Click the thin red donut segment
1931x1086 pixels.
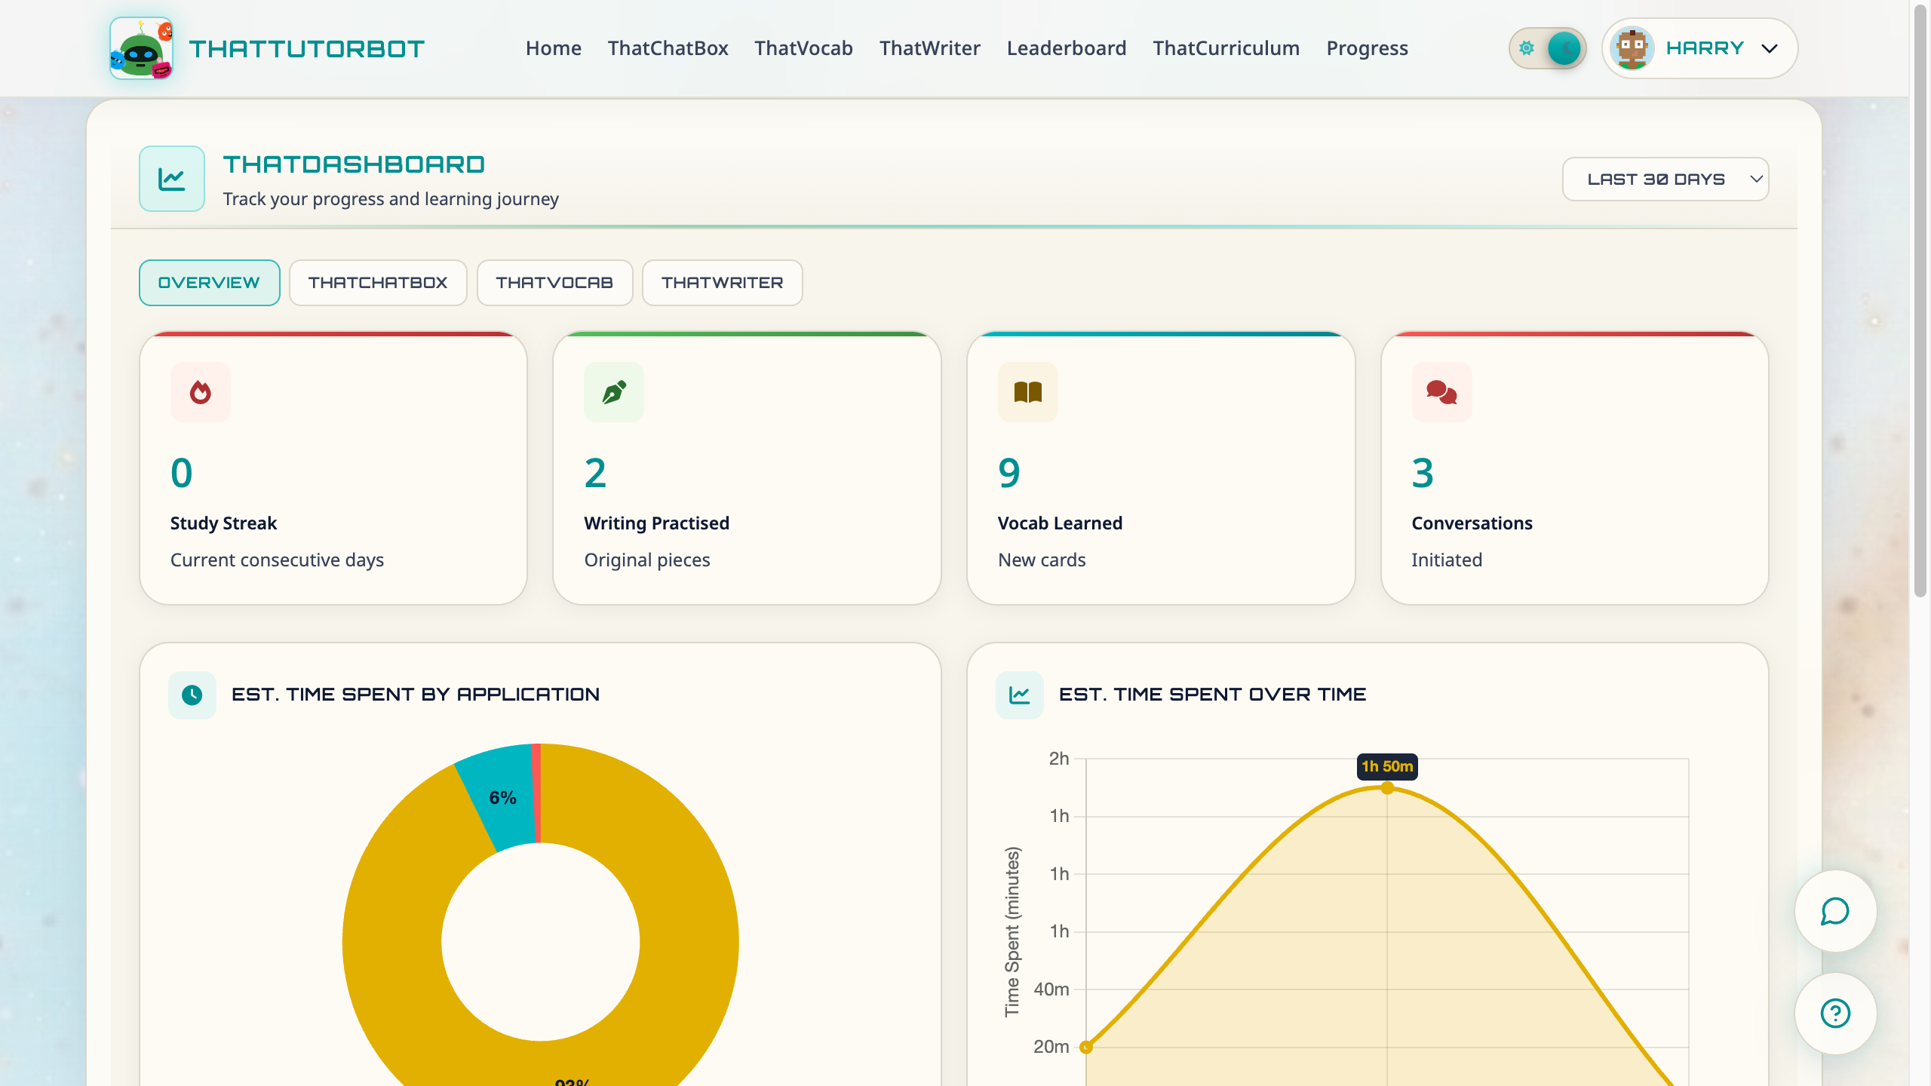[536, 793]
